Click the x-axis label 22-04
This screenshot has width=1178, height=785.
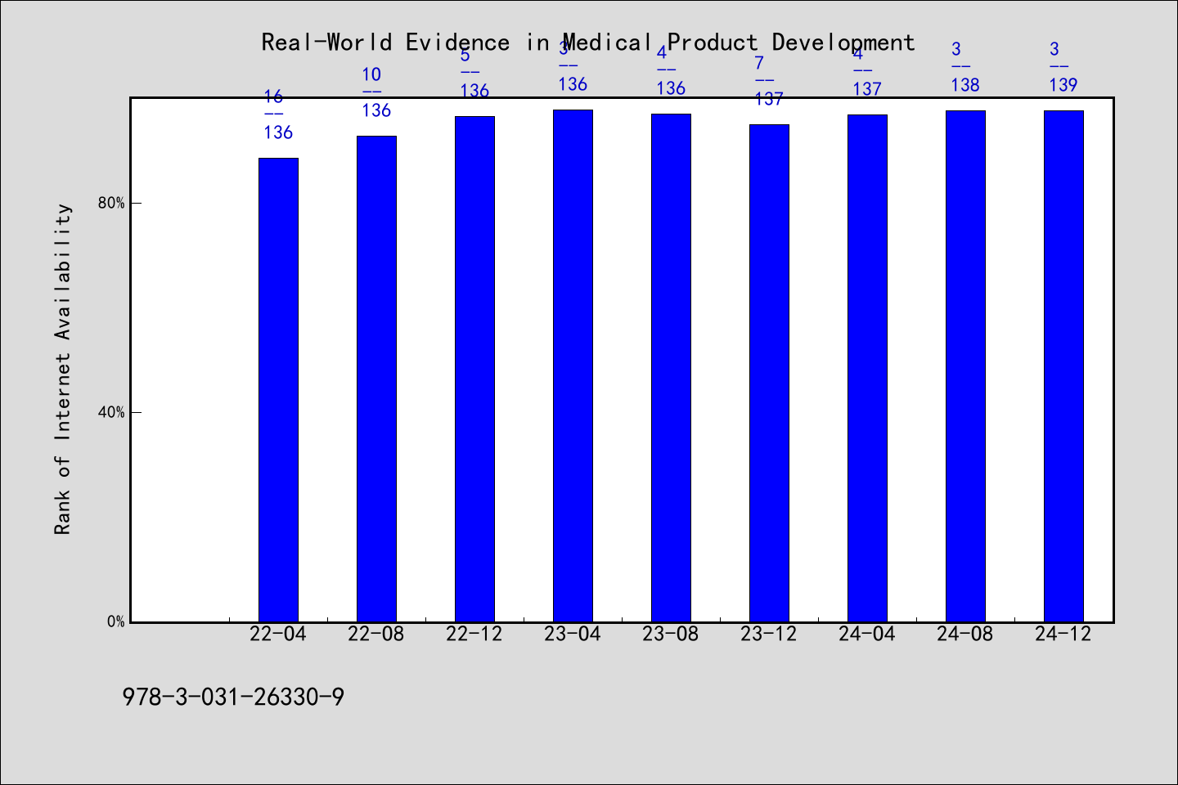[278, 634]
